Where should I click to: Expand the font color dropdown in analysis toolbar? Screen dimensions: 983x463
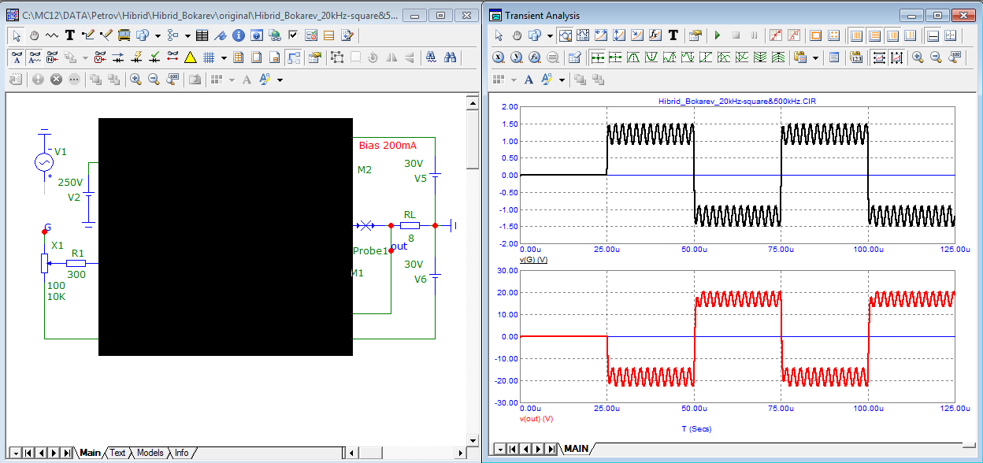pyautogui.click(x=562, y=80)
